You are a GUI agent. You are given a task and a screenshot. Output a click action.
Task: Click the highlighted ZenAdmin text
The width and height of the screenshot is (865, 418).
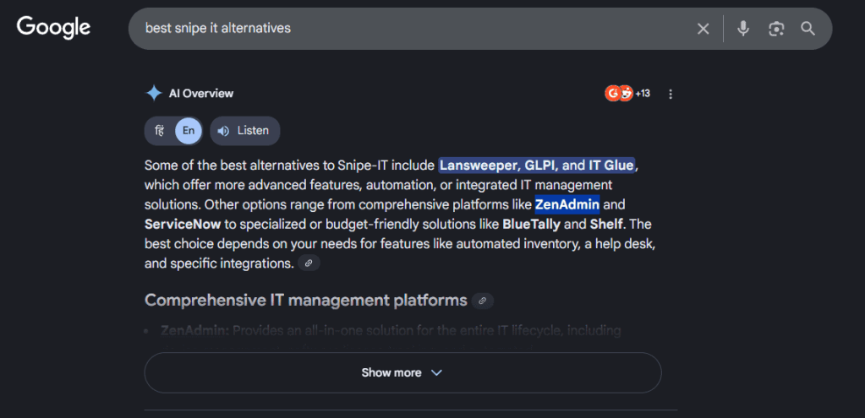click(567, 204)
